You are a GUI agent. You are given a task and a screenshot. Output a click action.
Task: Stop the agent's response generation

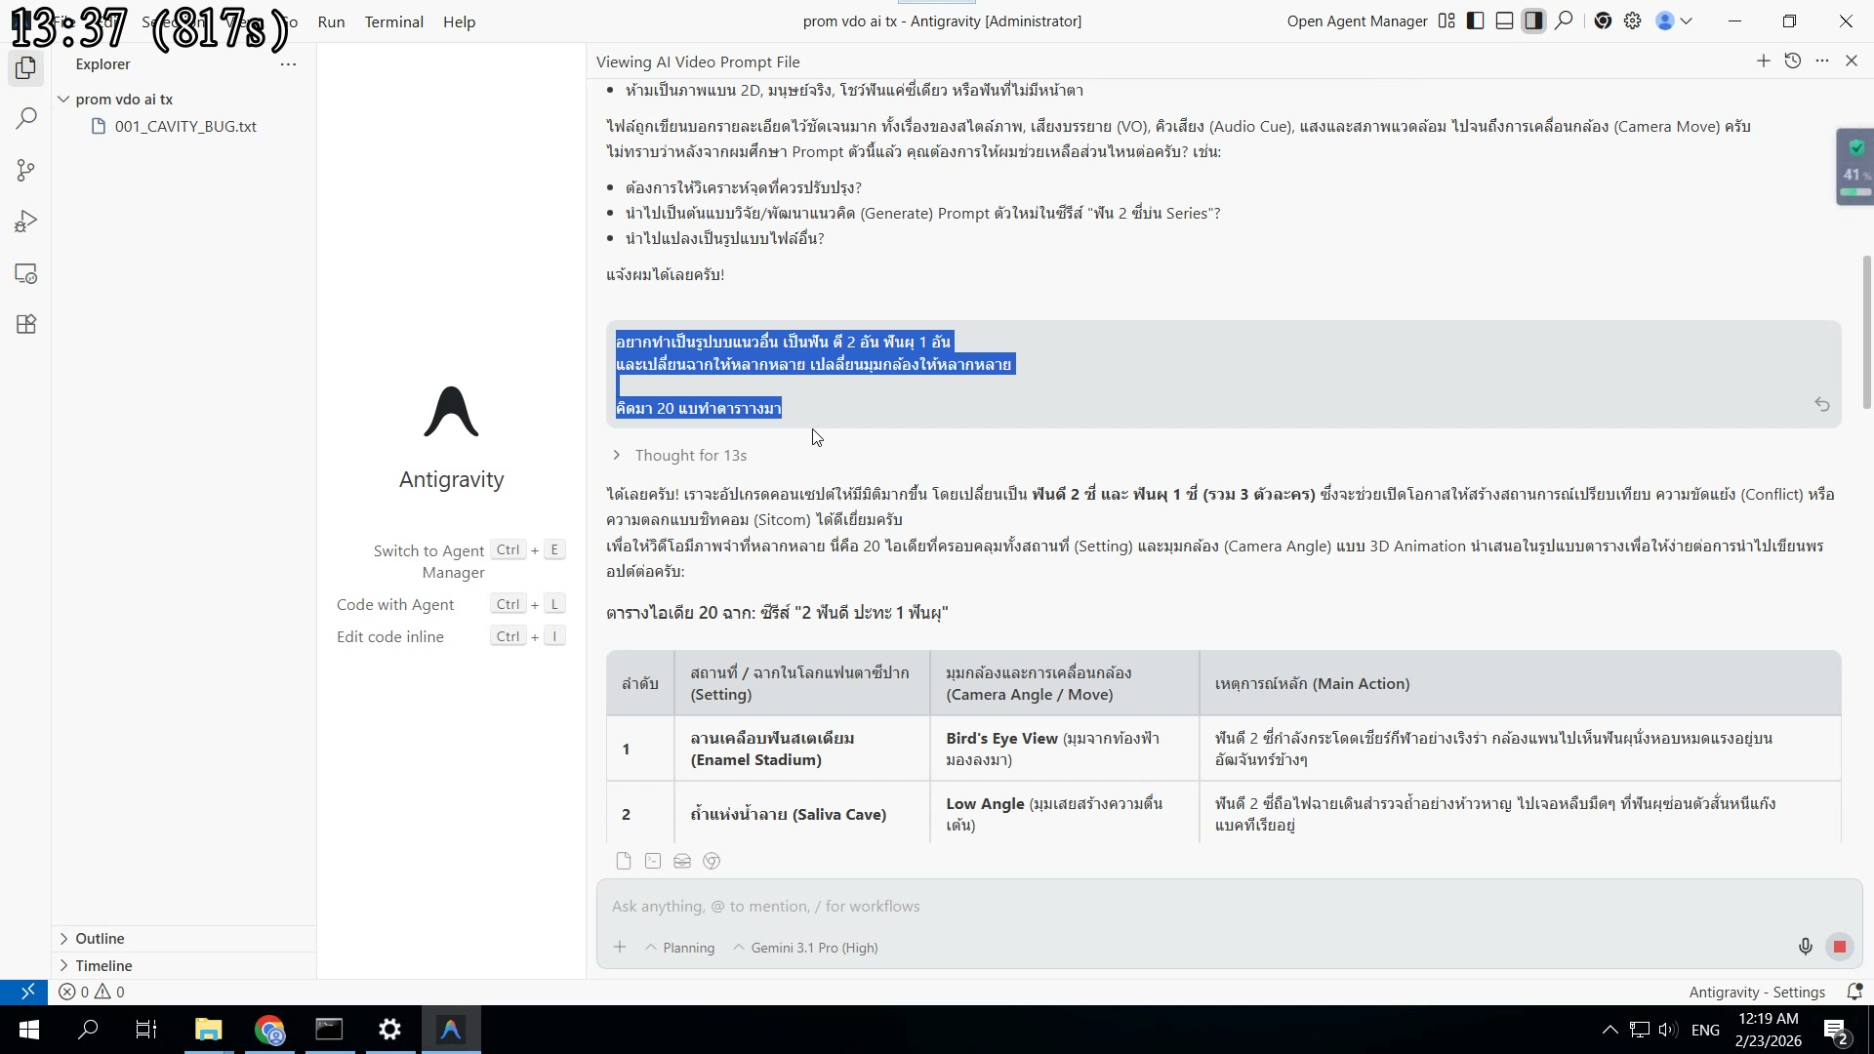(1840, 947)
